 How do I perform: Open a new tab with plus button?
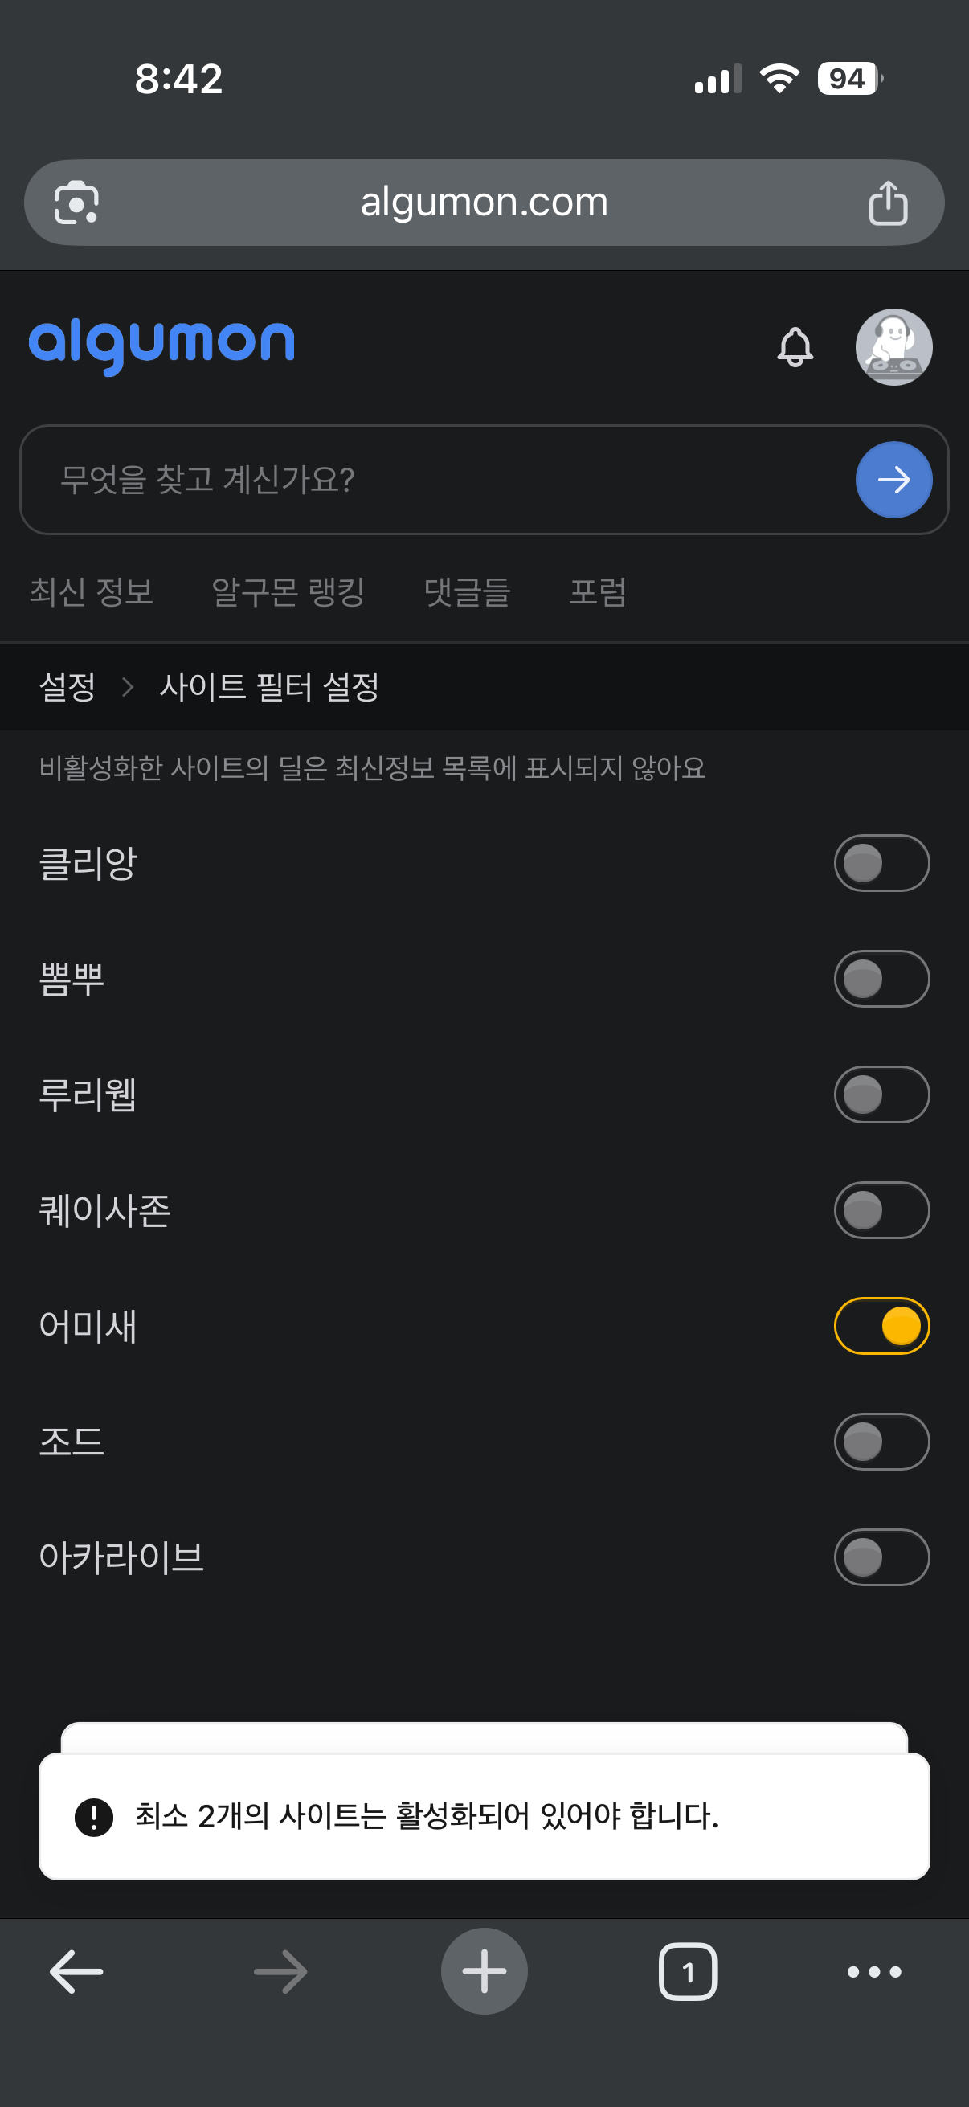coord(484,1972)
